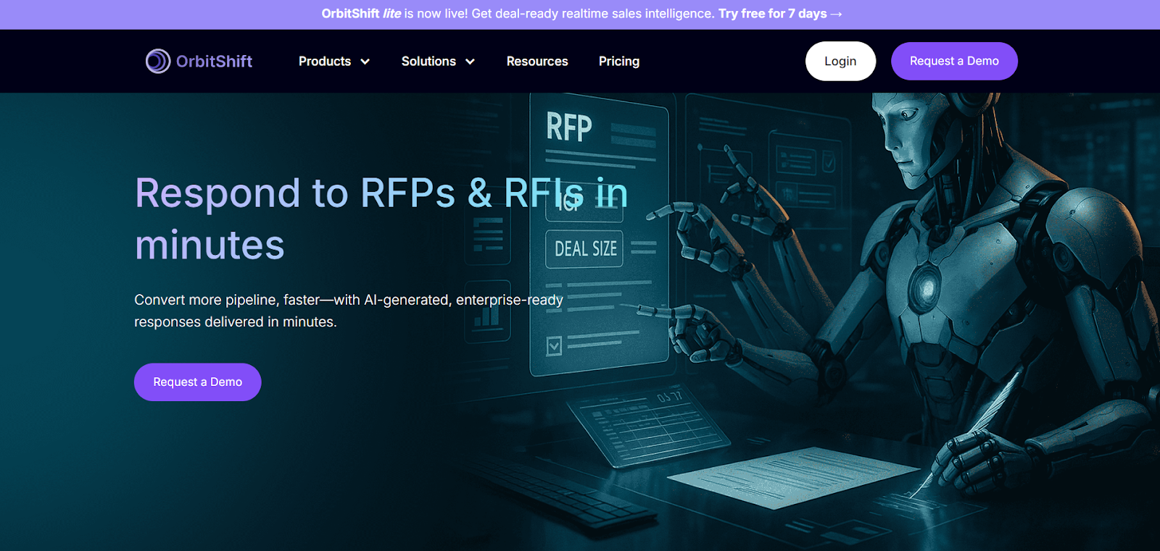This screenshot has height=551, width=1160.
Task: Expand the Products dropdown chevron
Action: click(x=365, y=62)
